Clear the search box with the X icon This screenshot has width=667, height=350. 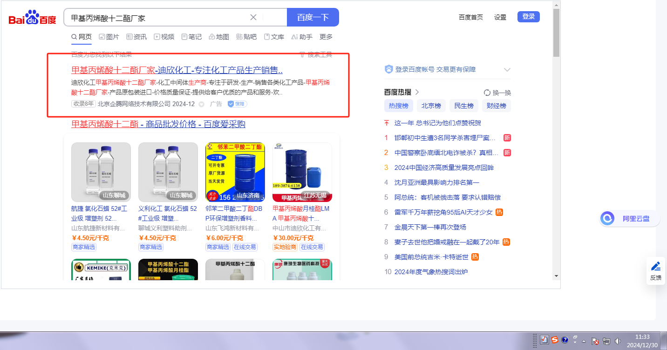pos(253,17)
